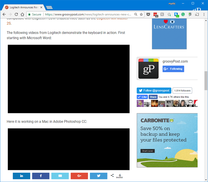
Task: Click the zoom magnifier icon in address bar
Action: coord(136,14)
